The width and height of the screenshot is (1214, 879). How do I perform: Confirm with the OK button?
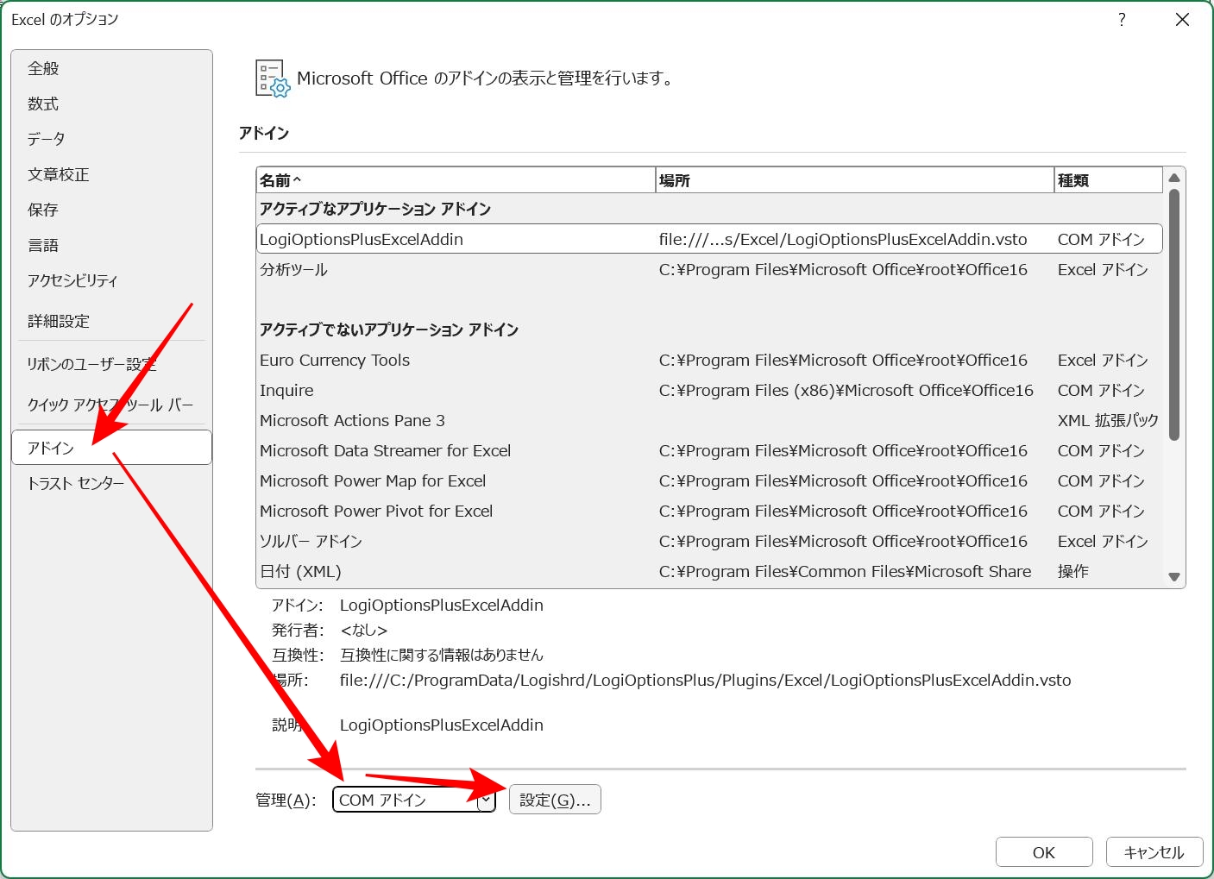coord(1044,852)
